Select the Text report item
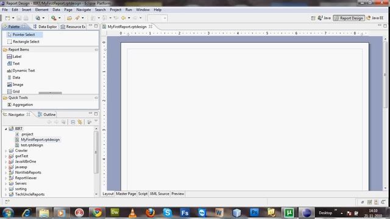This screenshot has width=390, height=219. click(13, 63)
